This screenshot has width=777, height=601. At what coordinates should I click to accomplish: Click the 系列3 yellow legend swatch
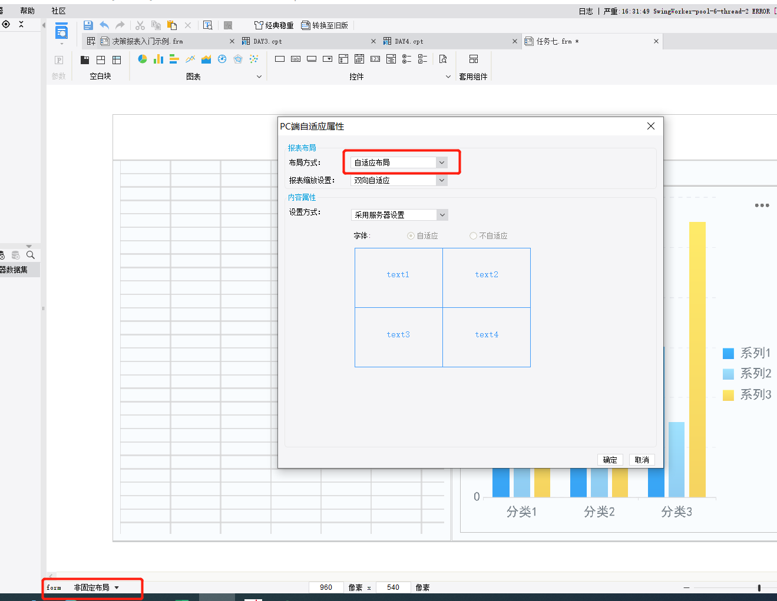coord(728,395)
